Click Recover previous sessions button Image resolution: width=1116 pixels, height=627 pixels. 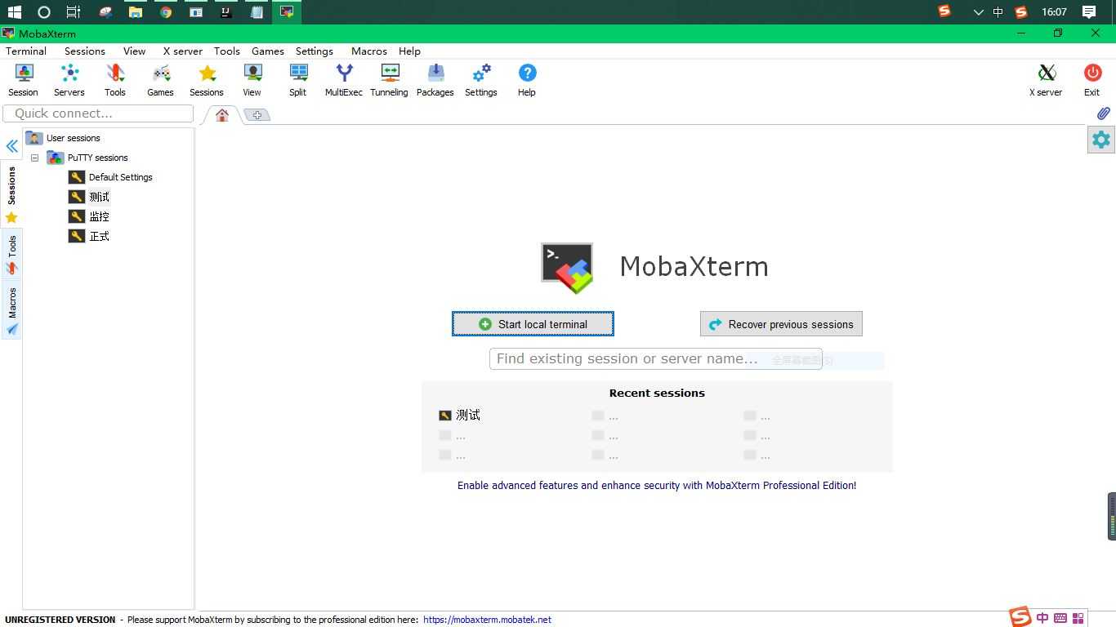(x=781, y=324)
